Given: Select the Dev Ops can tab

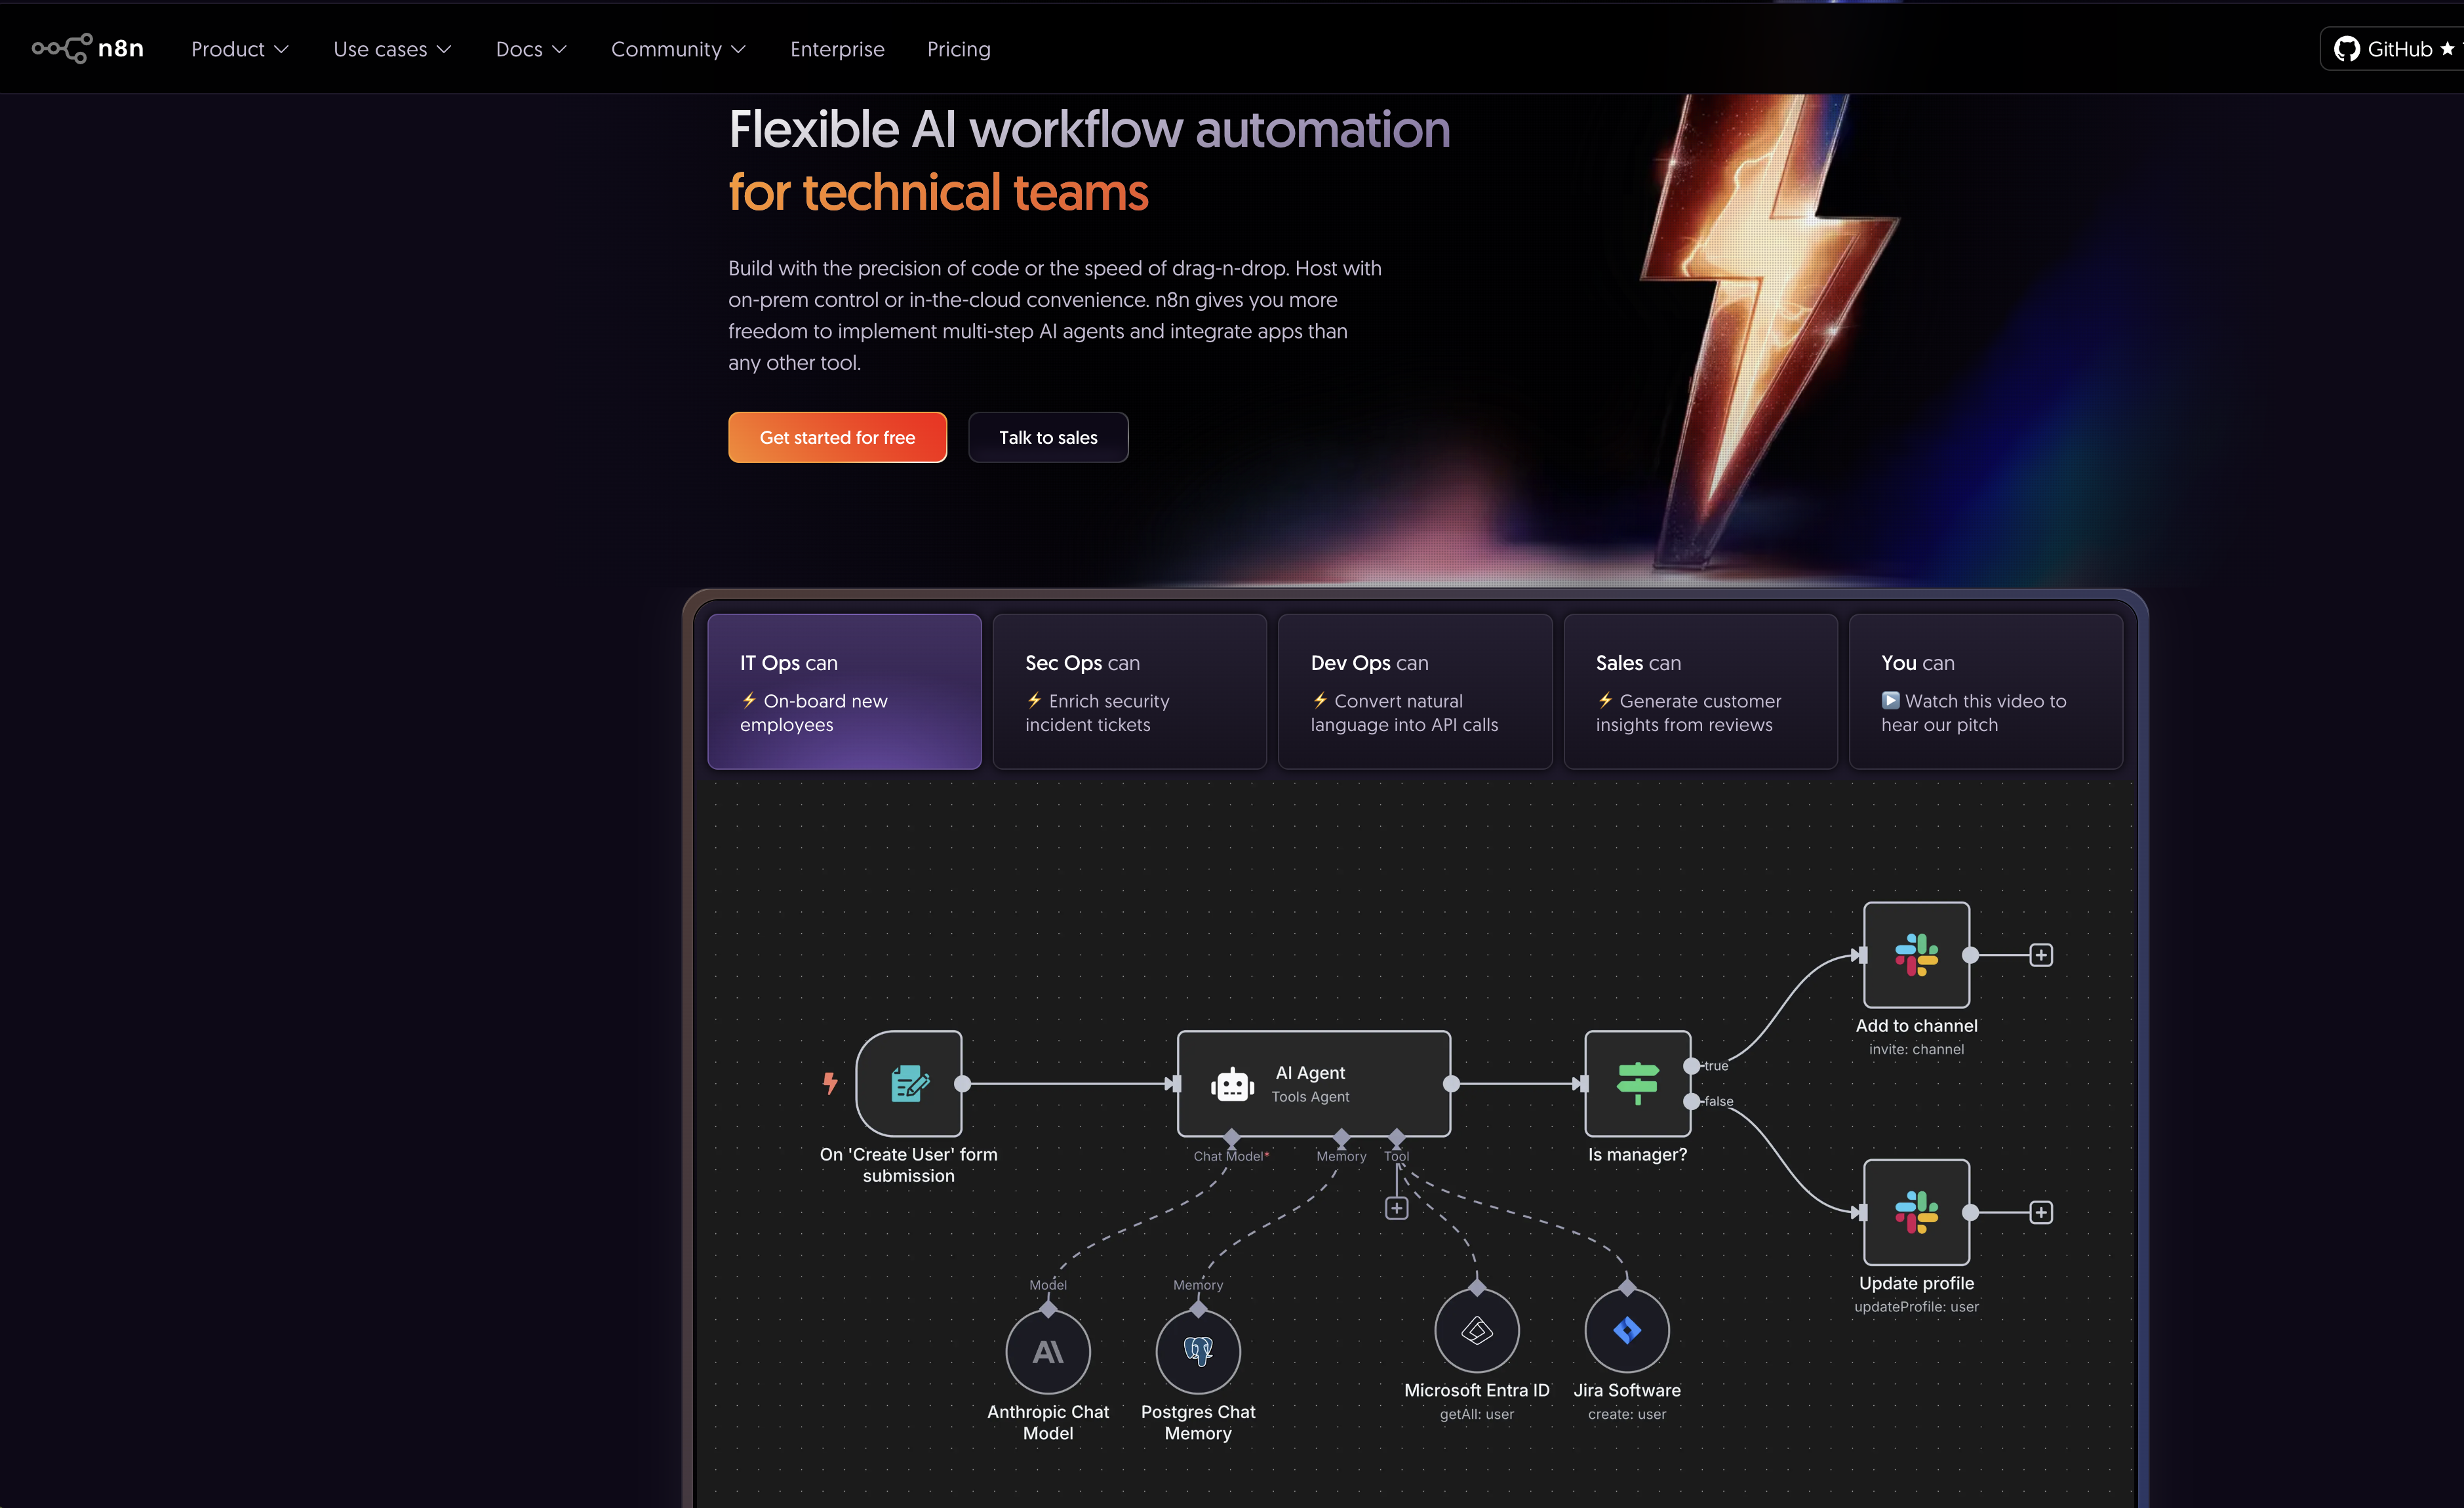Looking at the screenshot, I should [x=1415, y=691].
